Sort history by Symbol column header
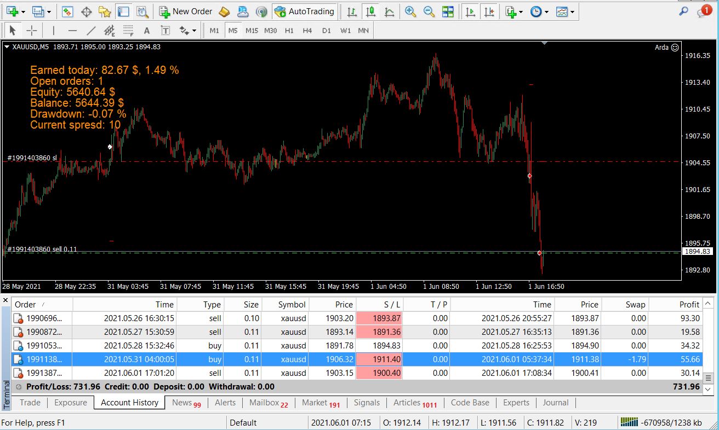The width and height of the screenshot is (719, 430). pyautogui.click(x=286, y=305)
